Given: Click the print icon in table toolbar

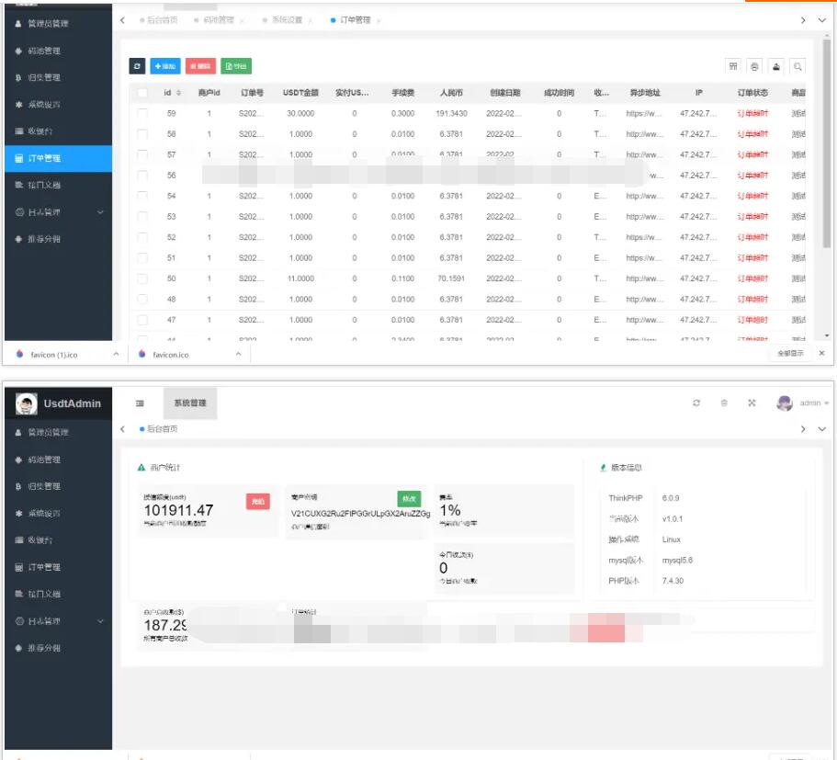Looking at the screenshot, I should tap(754, 66).
